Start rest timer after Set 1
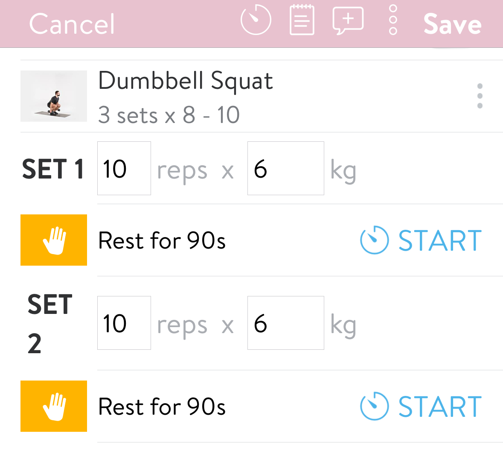Viewport: 503px width, 454px height. click(439, 240)
